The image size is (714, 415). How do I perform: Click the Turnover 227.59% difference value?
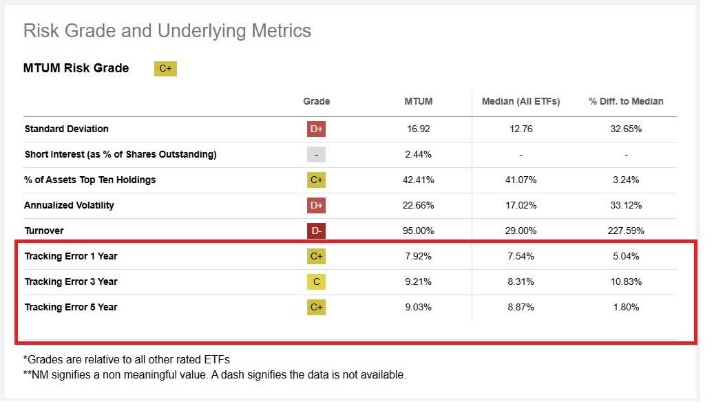625,231
